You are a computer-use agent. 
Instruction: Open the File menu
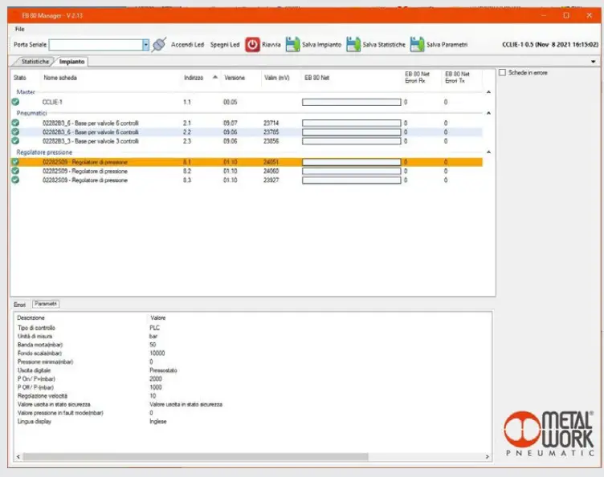click(19, 29)
